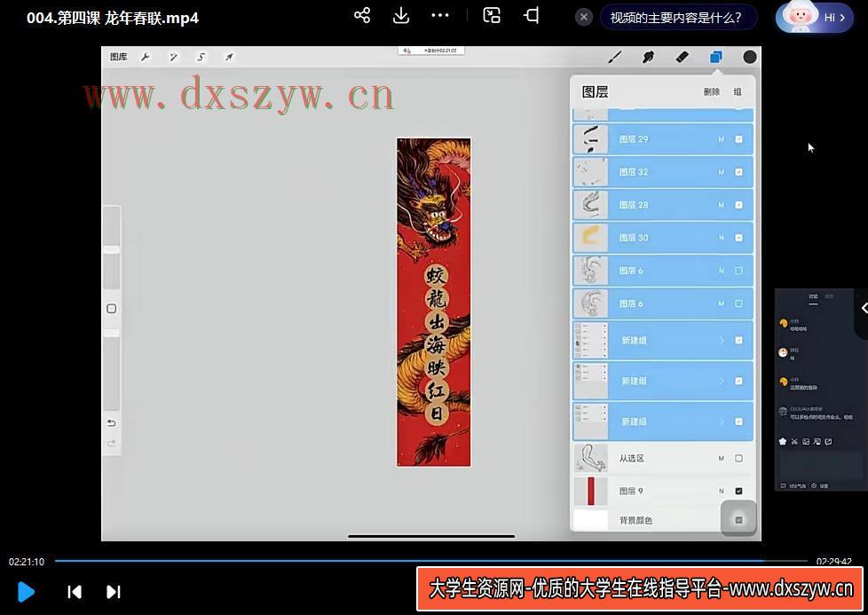This screenshot has width=868, height=615.
Task: Open the Hi assistant avatar button
Action: pyautogui.click(x=814, y=18)
